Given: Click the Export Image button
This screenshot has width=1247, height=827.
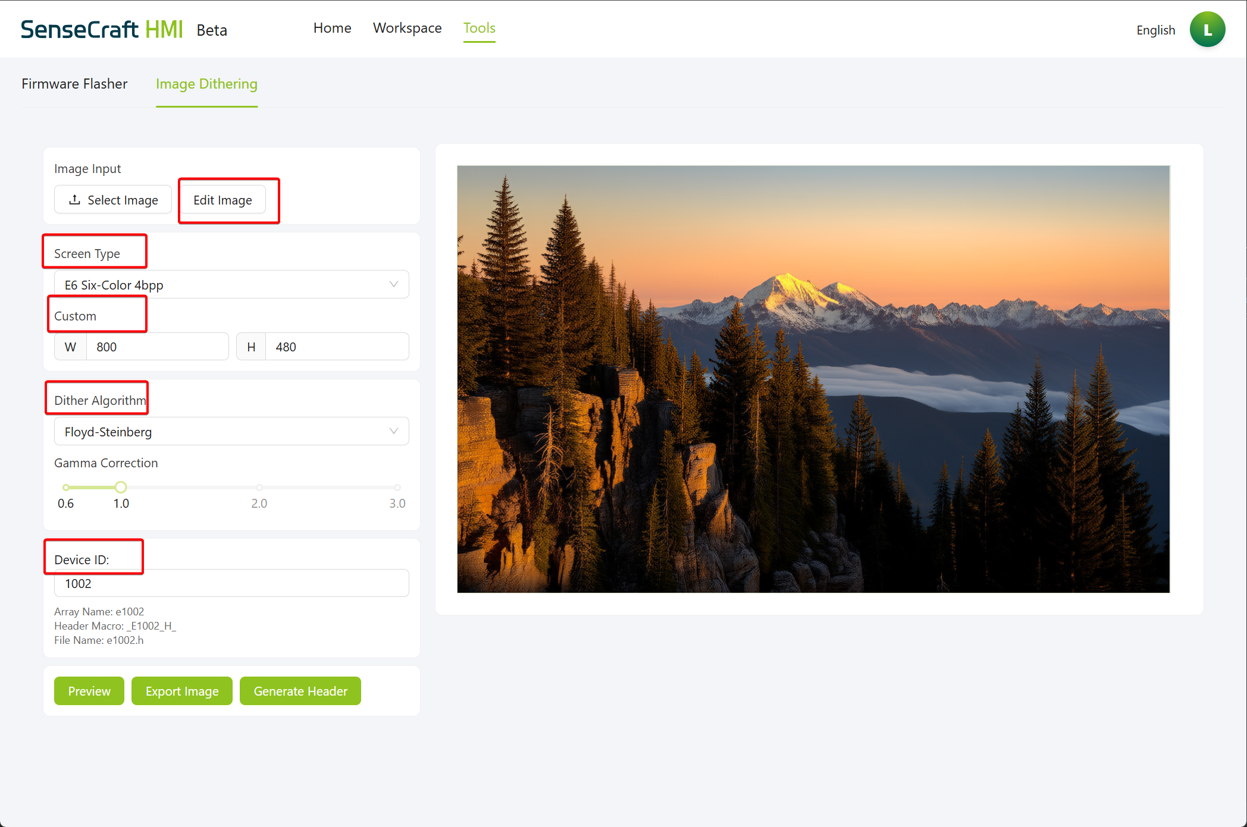Looking at the screenshot, I should (x=182, y=691).
